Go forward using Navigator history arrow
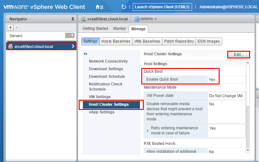259x162 pixels. coord(17,28)
